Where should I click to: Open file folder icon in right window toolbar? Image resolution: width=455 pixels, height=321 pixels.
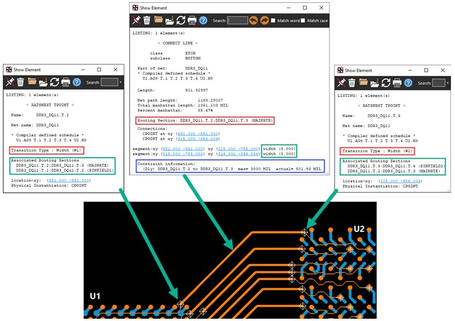point(363,82)
